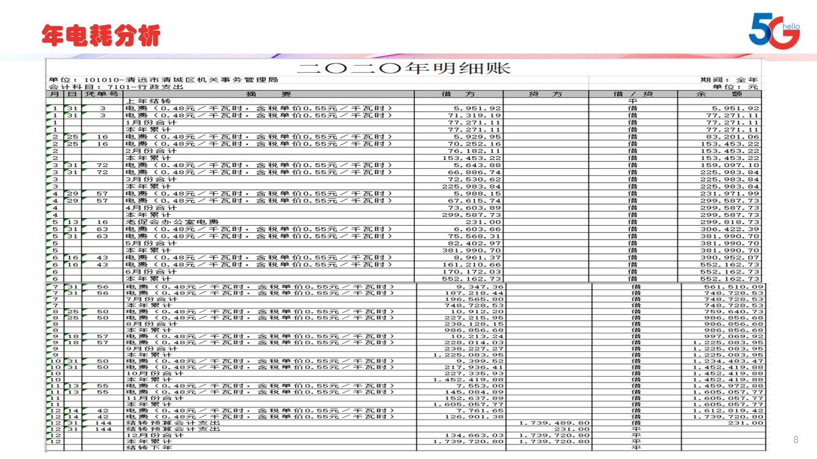Image resolution: width=817 pixels, height=459 pixels.
Task: Click the slide page number 8
Action: point(795,439)
